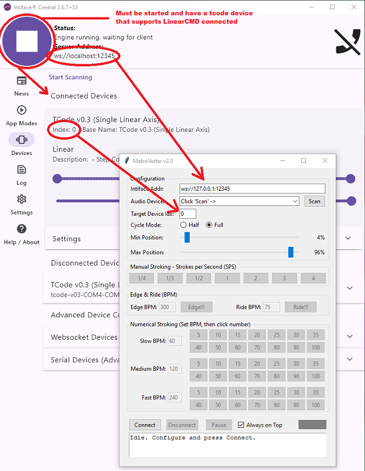Click the Connected Devices heading
The image size is (365, 471).
[x=84, y=96]
